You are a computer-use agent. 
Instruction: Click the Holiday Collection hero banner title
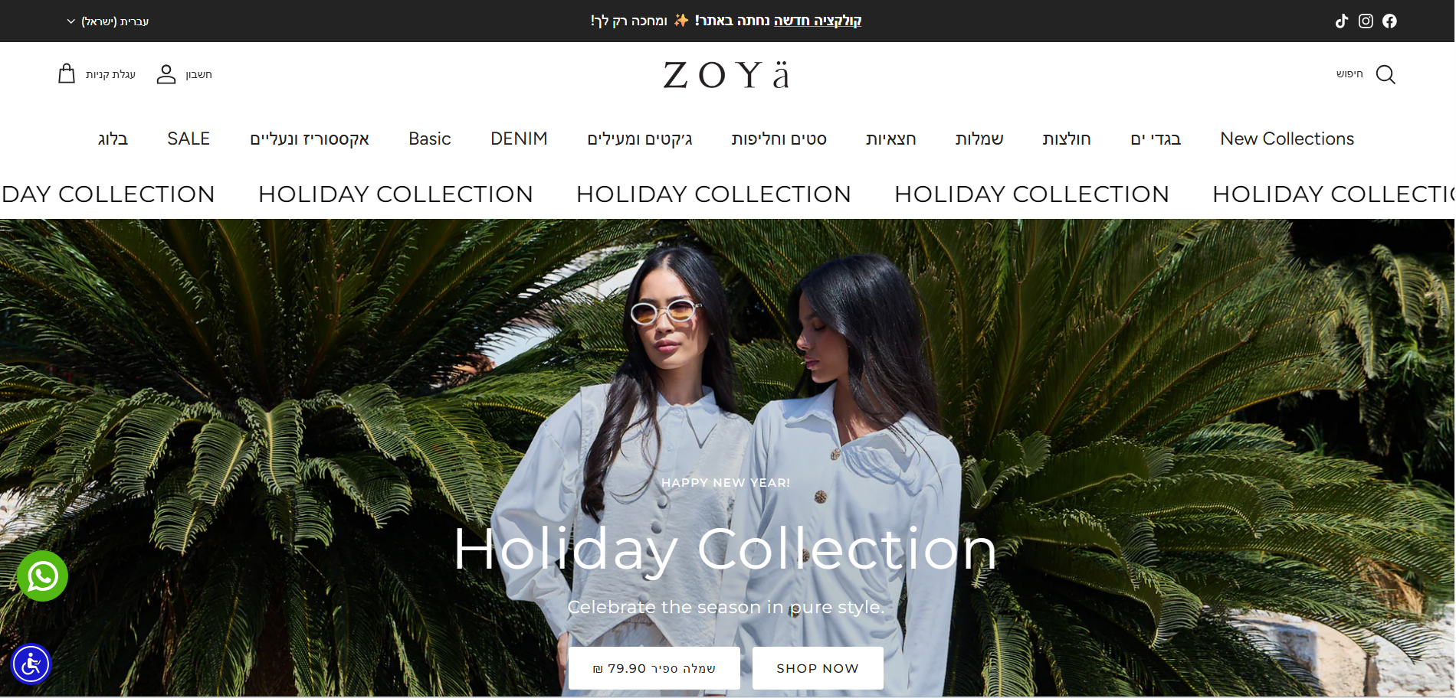[x=725, y=550]
